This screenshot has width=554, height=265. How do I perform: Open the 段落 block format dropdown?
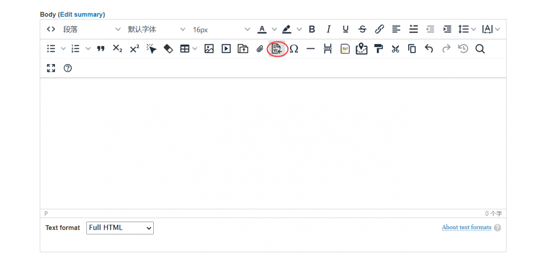[x=91, y=29]
